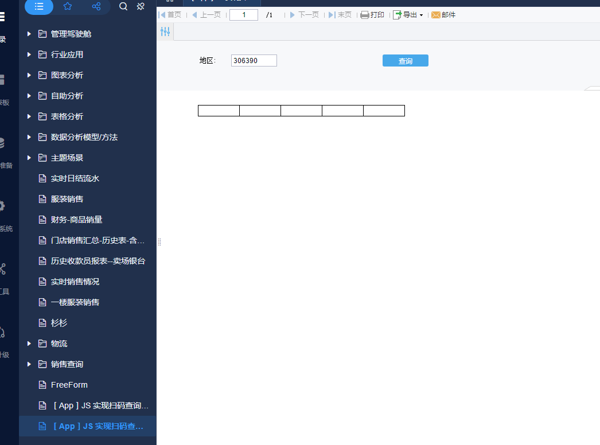This screenshot has height=445, width=600.
Task: Expand the 表格分析 folder
Action: tap(29, 117)
